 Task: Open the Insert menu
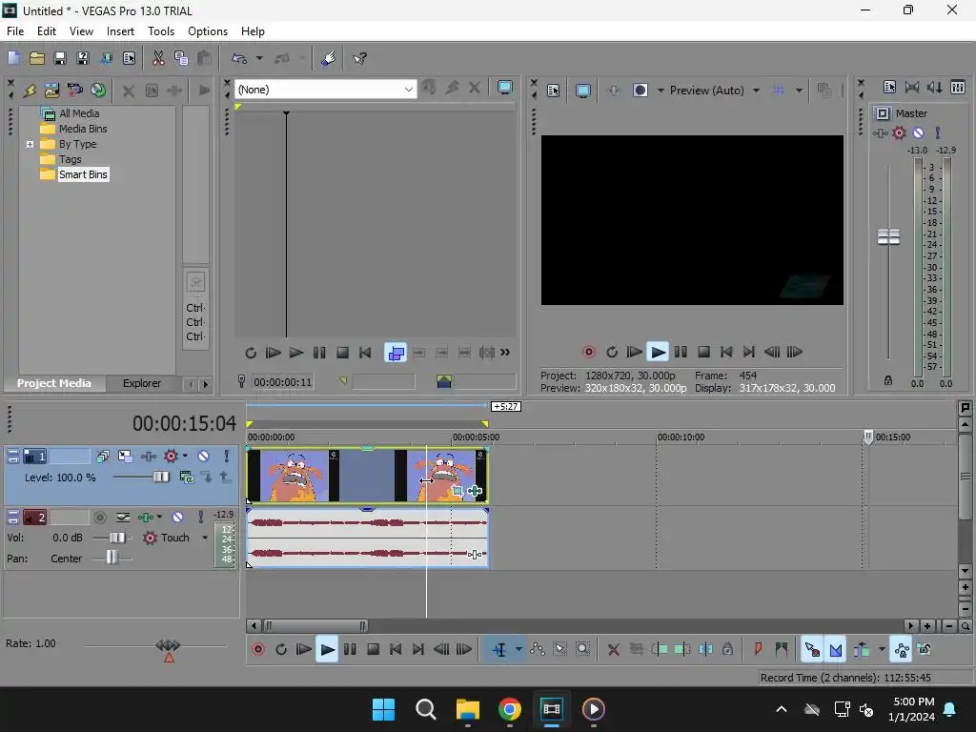(120, 31)
